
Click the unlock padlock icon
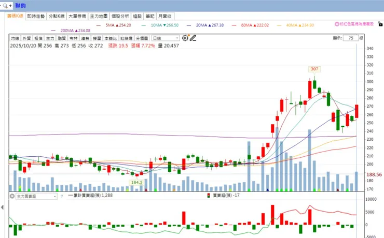pos(380,24)
